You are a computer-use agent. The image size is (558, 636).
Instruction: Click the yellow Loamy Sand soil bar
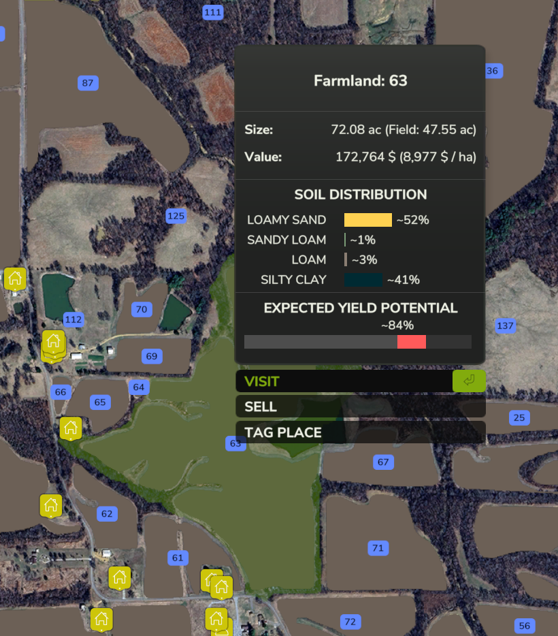[367, 220]
